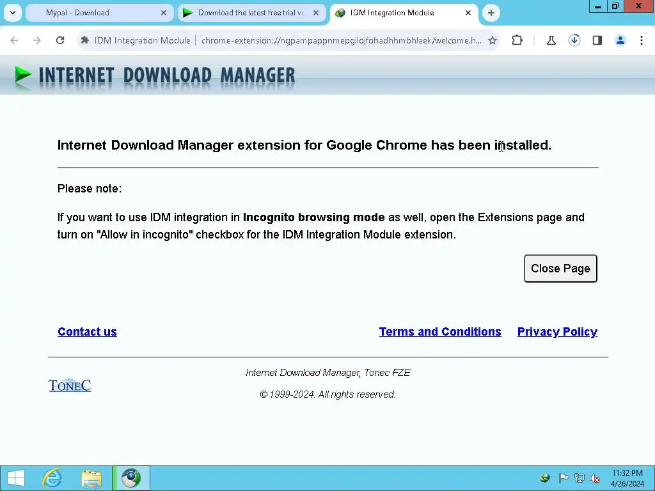Click the active browser taskbar icon
The width and height of the screenshot is (655, 491).
130,478
